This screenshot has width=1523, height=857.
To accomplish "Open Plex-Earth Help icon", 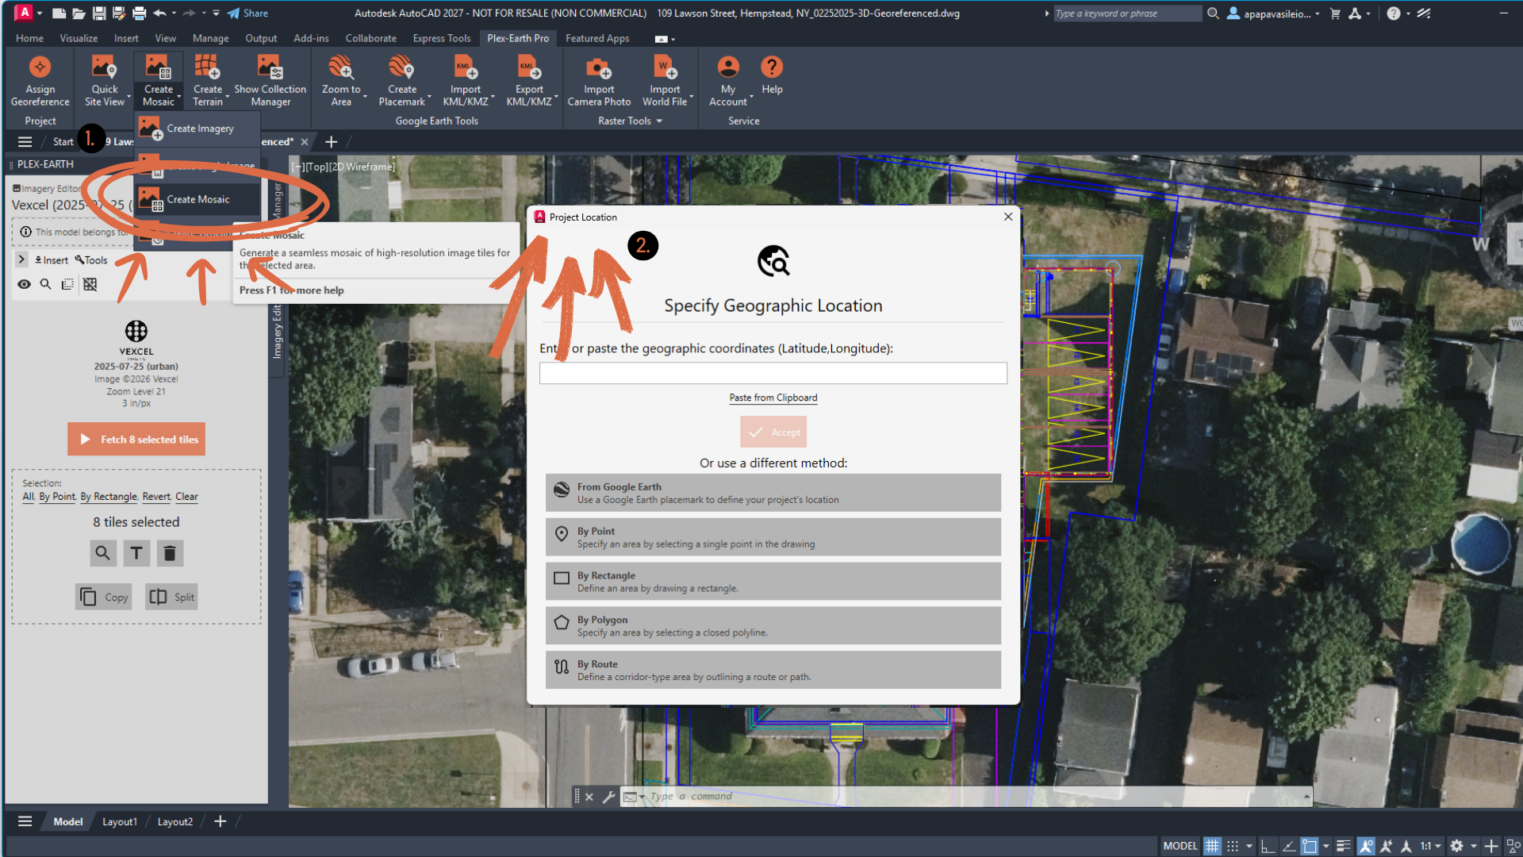I will click(x=772, y=67).
